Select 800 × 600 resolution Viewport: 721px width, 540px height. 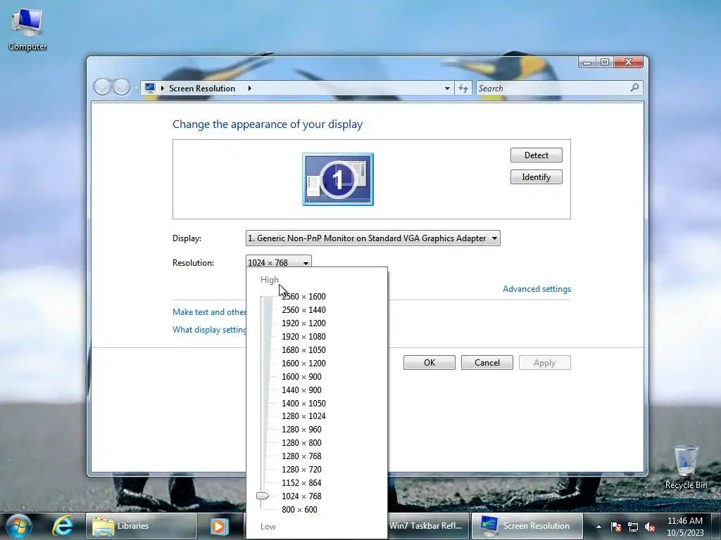point(299,509)
